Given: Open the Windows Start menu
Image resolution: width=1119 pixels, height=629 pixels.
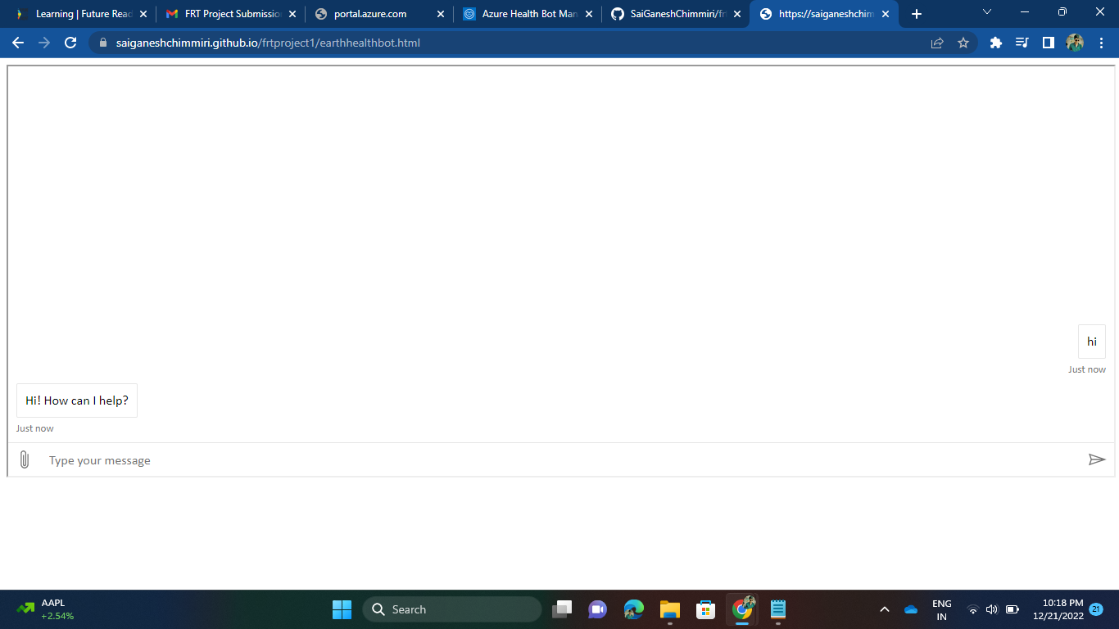Looking at the screenshot, I should point(342,609).
